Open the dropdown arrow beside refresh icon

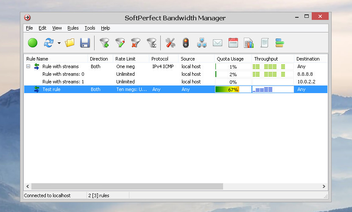59,43
